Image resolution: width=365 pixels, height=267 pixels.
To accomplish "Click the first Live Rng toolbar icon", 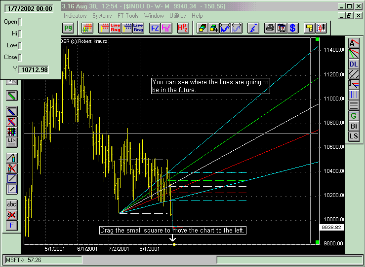I will pos(115,28).
